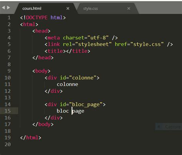The image size is (182, 155).
Task: Go to previous tab using left arrow
Action: 3,8
